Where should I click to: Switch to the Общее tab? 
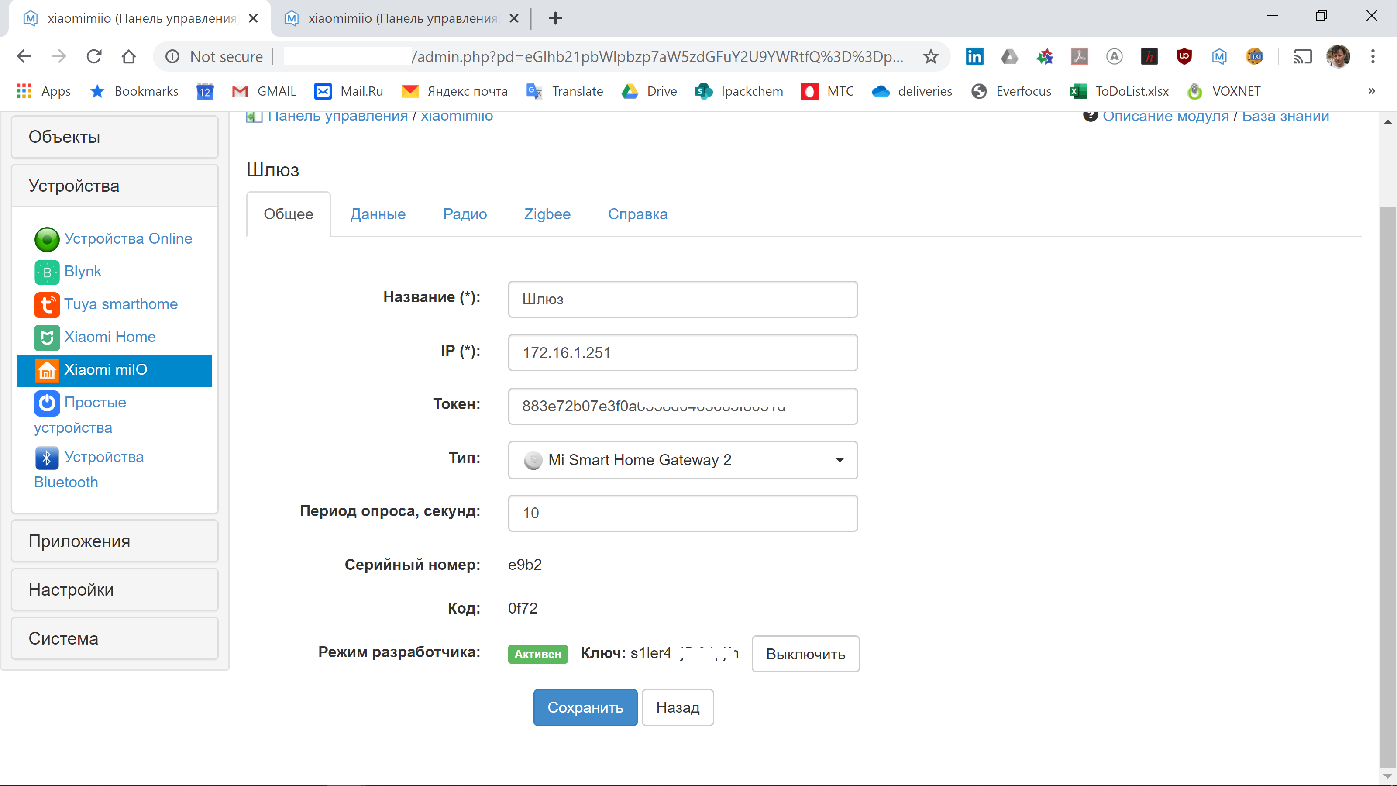[289, 214]
